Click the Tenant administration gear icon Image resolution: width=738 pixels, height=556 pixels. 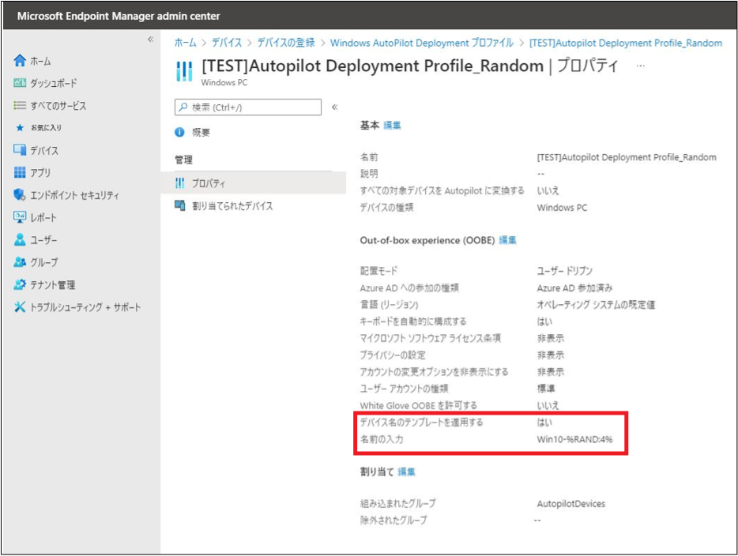coord(20,284)
